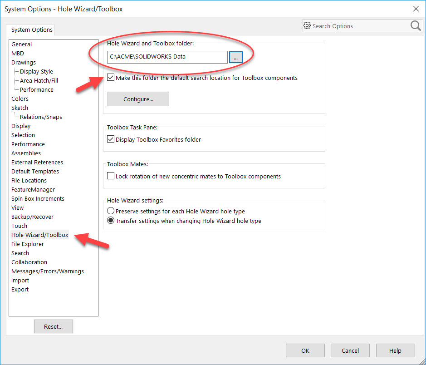Open the Colors settings page
This screenshot has height=365, width=426.
point(20,99)
